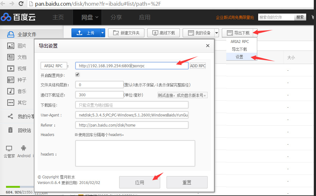316x196 pixels.
Task: Click the Baidu Cloud logo icon
Action: (x=6, y=17)
